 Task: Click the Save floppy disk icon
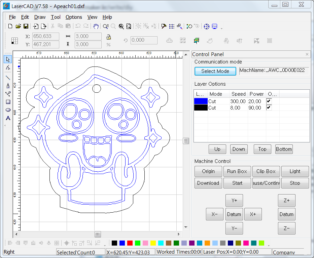tap(26, 26)
